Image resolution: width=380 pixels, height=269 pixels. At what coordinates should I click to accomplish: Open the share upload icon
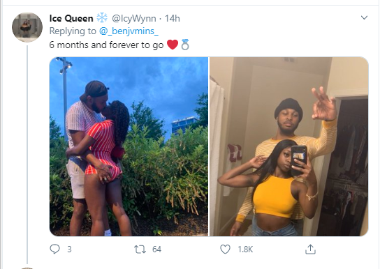pyautogui.click(x=310, y=249)
